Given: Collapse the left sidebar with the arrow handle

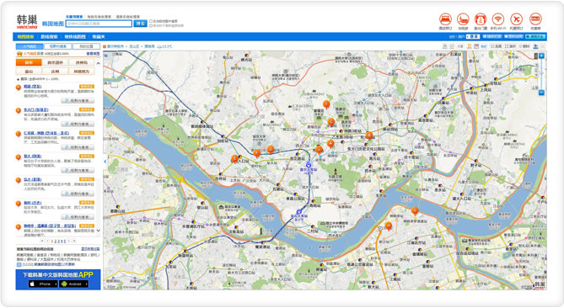Looking at the screenshot, I should [105, 162].
